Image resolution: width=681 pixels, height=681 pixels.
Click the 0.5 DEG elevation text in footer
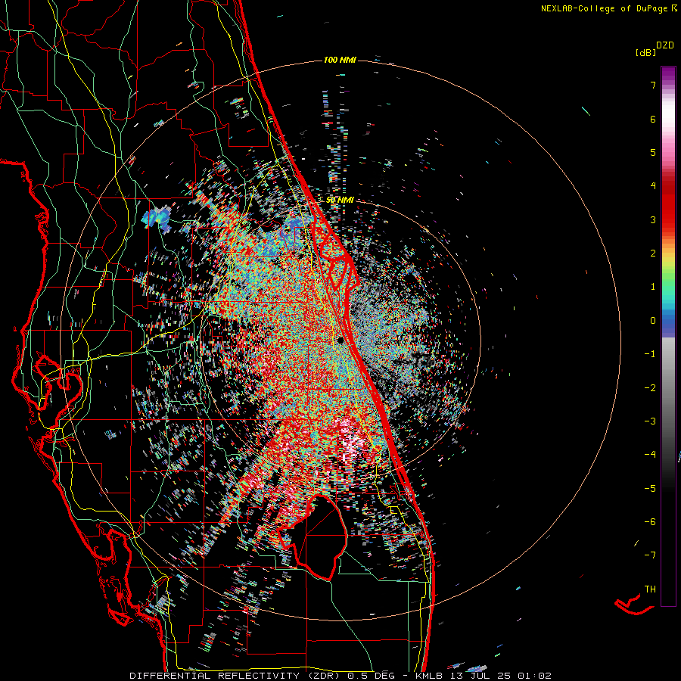point(372,676)
